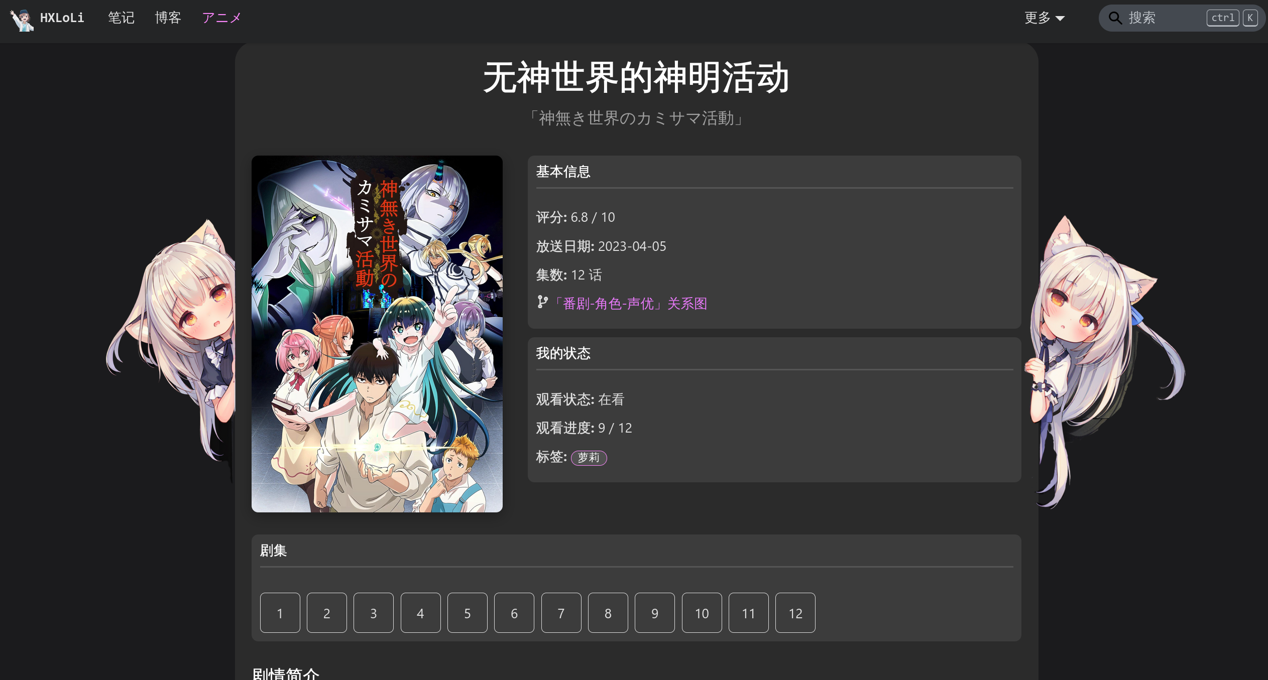Click the 更多 dropdown caret arrow
Viewport: 1268px width, 680px height.
pyautogui.click(x=1060, y=19)
